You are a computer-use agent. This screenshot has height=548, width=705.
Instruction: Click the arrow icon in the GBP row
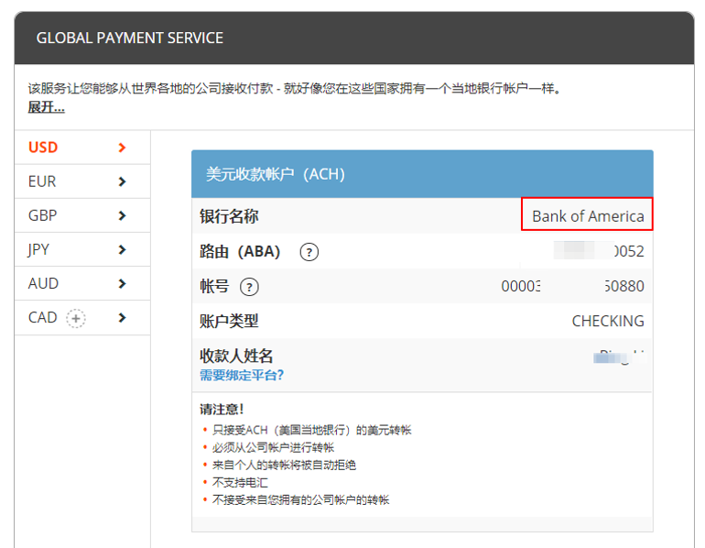coord(122,216)
